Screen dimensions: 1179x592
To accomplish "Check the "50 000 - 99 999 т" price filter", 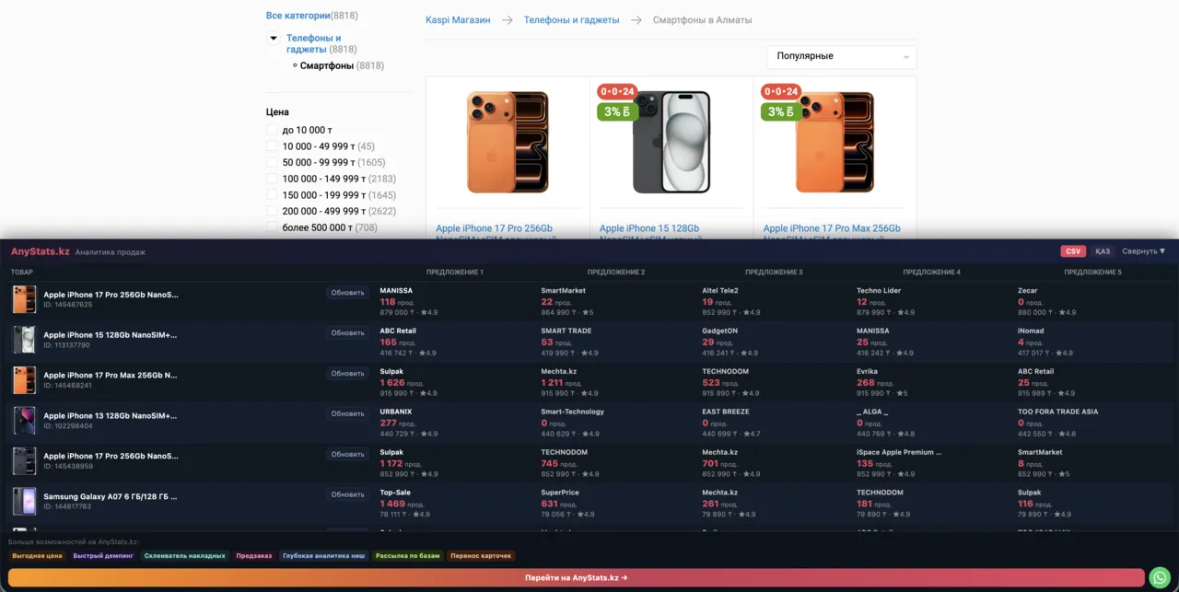I will click(x=272, y=163).
